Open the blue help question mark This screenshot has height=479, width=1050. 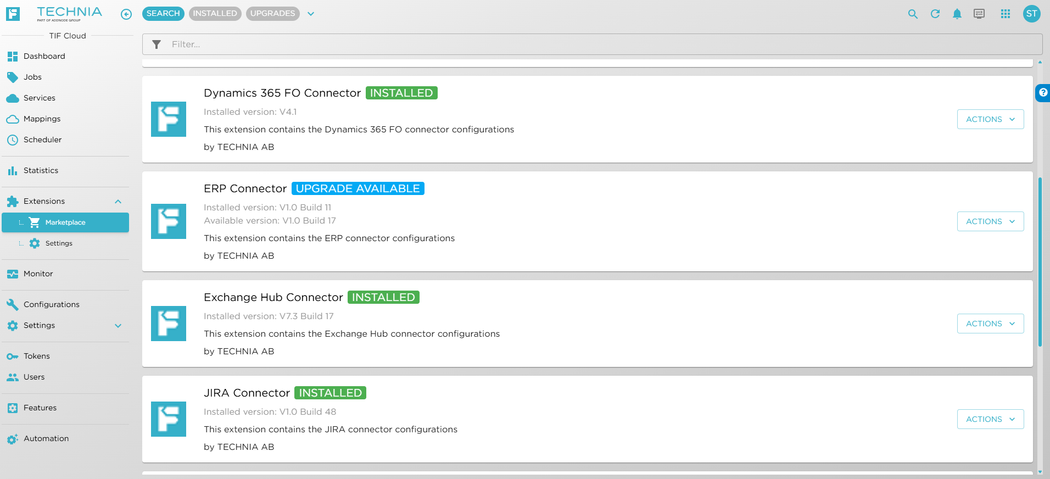tap(1043, 93)
